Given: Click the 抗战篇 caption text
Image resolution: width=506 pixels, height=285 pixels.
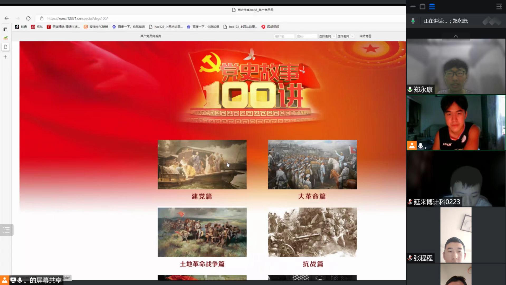Looking at the screenshot, I should (x=313, y=264).
